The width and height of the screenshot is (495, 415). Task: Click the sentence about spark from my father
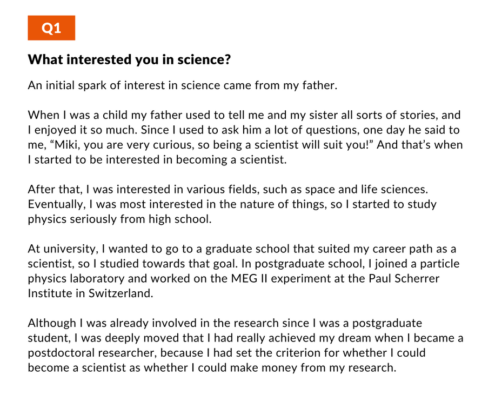tap(183, 85)
